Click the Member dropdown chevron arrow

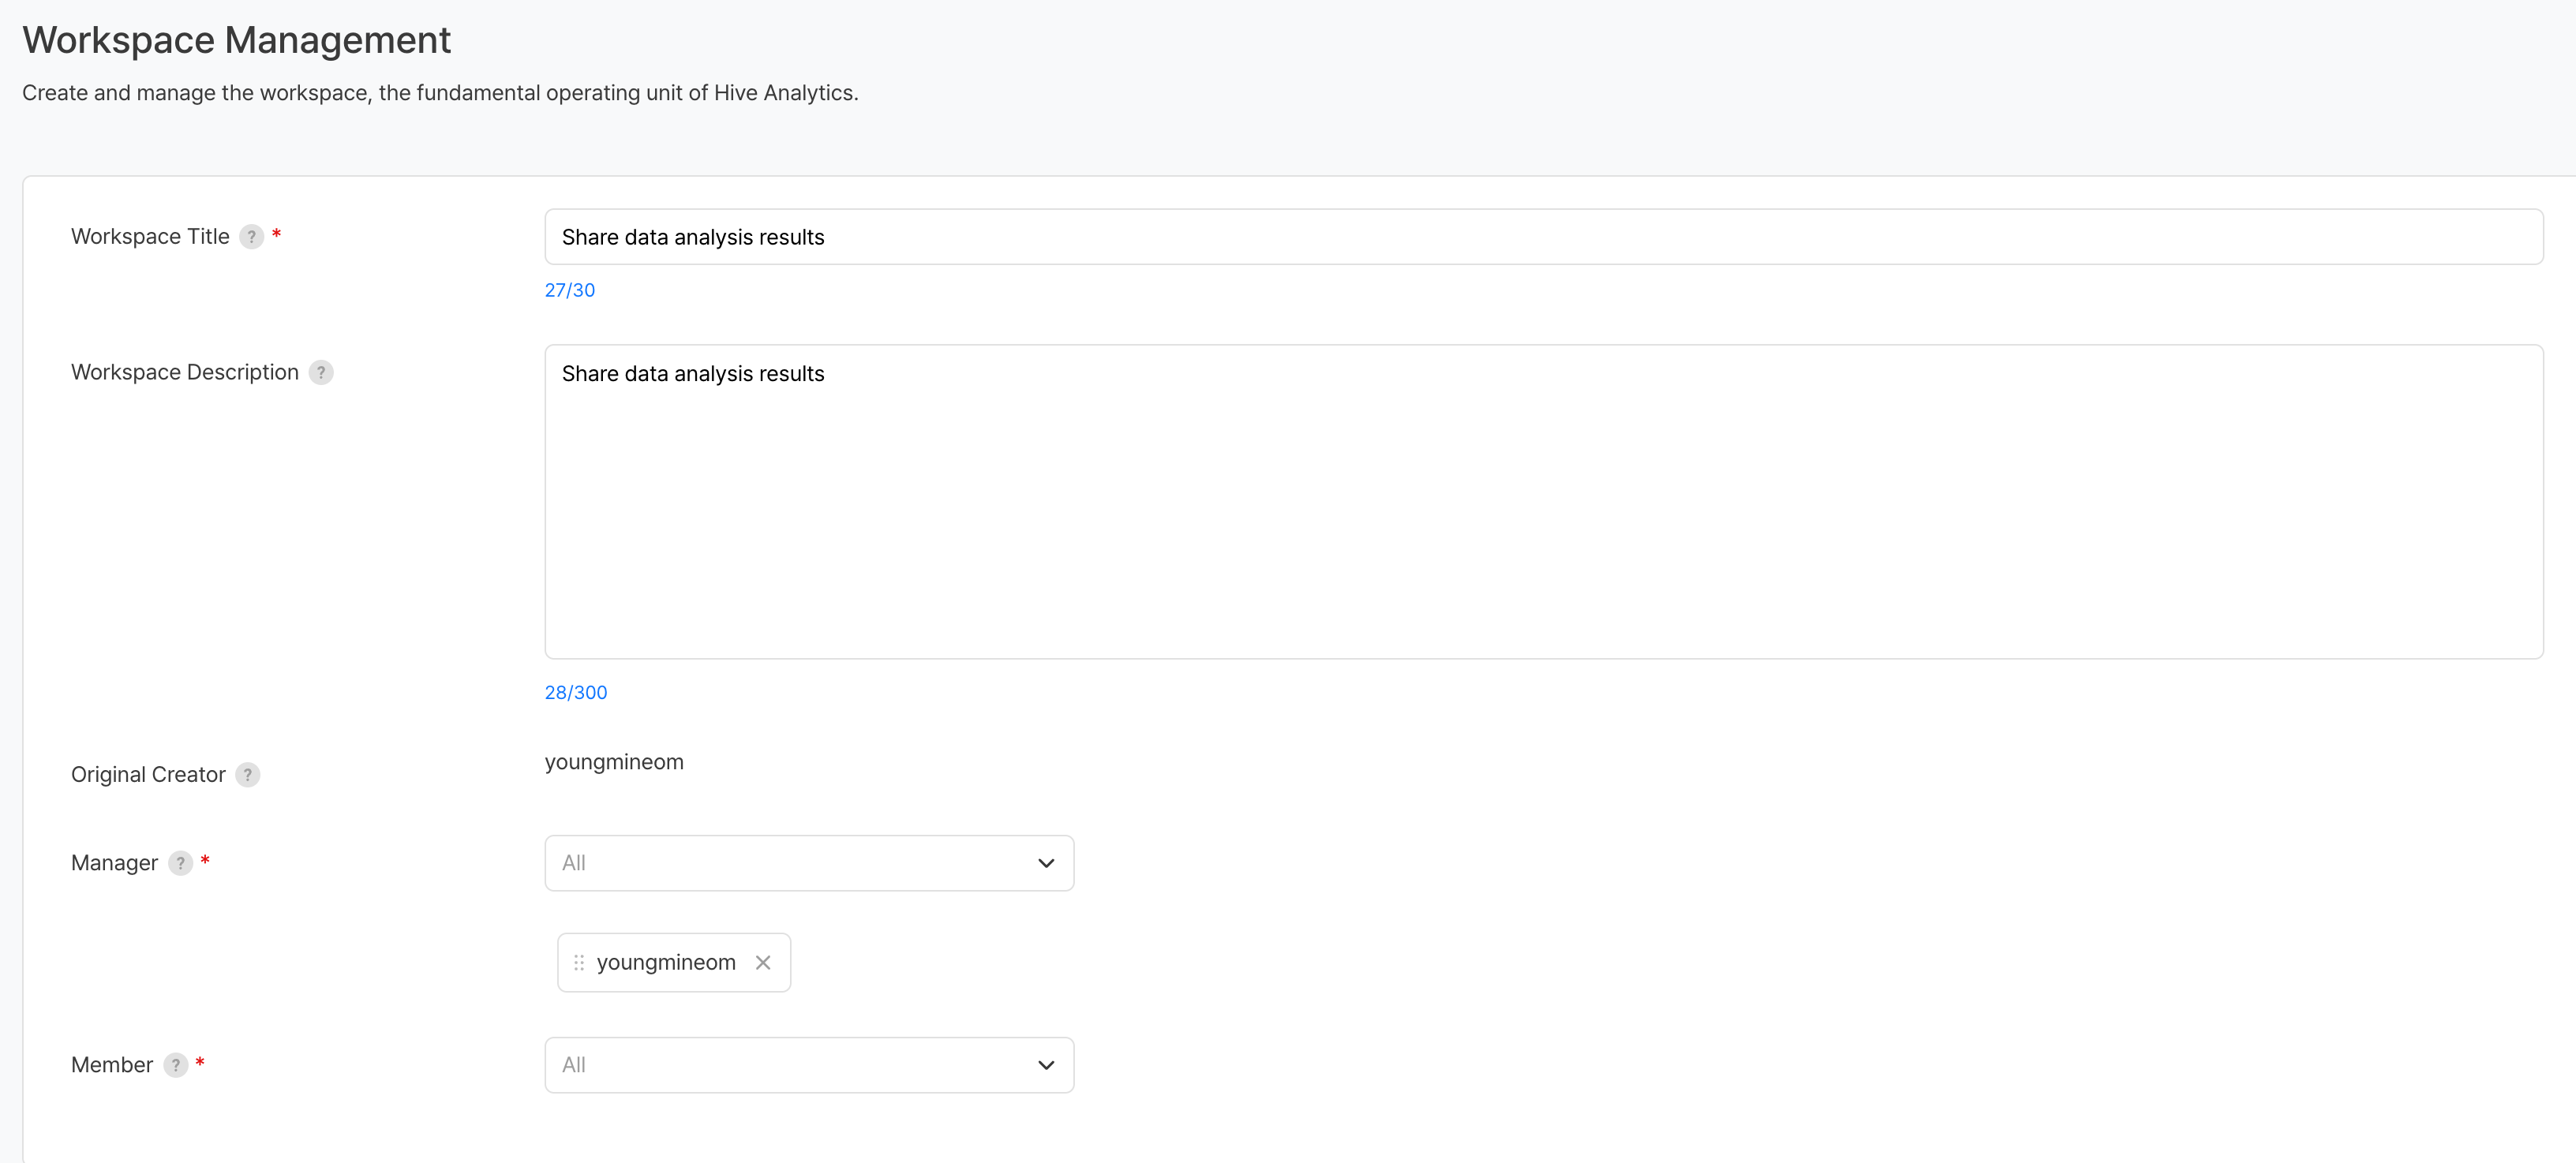coord(1046,1065)
